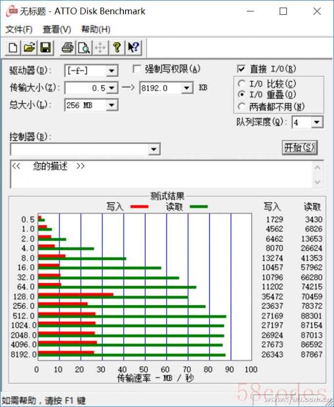Click write value 1729

coord(275,220)
